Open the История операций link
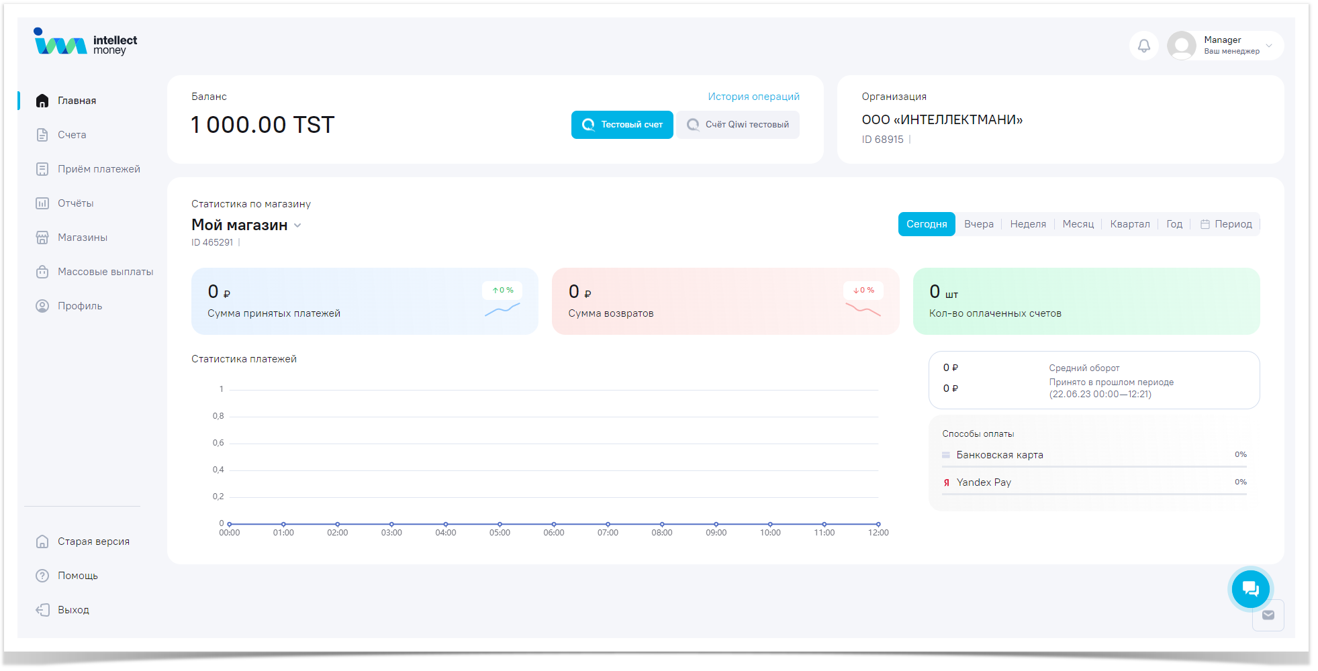The width and height of the screenshot is (1318, 671). pos(753,97)
